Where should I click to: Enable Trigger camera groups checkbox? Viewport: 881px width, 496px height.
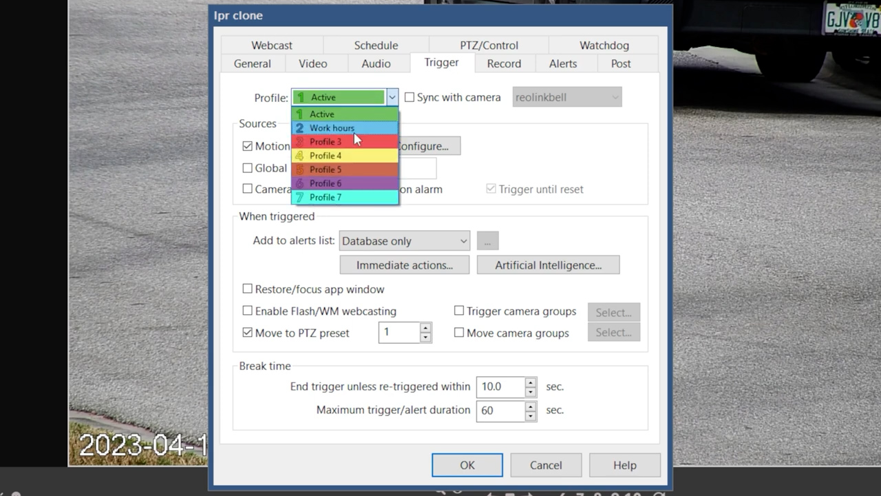459,311
